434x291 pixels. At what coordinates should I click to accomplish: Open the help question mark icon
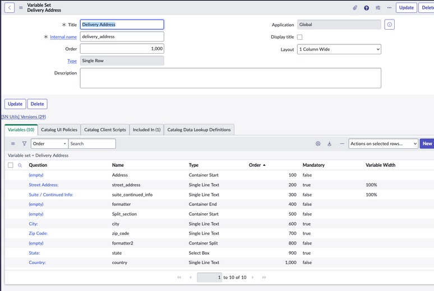tap(367, 8)
